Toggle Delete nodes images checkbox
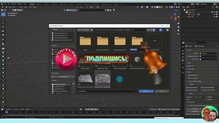219x123 pixels. (x=187, y=114)
